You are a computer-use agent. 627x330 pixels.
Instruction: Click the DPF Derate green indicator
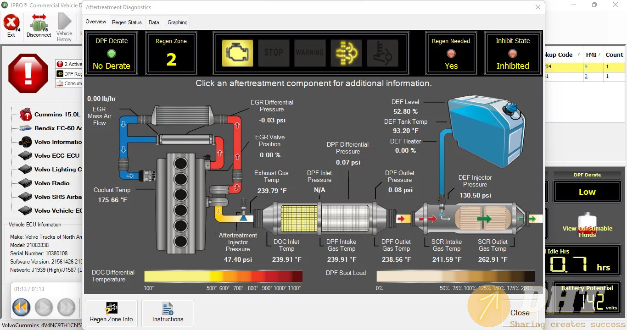pos(112,54)
